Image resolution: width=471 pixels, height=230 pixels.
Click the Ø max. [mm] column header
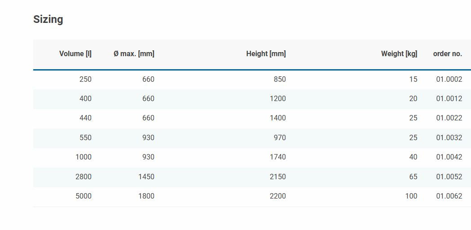tap(134, 54)
